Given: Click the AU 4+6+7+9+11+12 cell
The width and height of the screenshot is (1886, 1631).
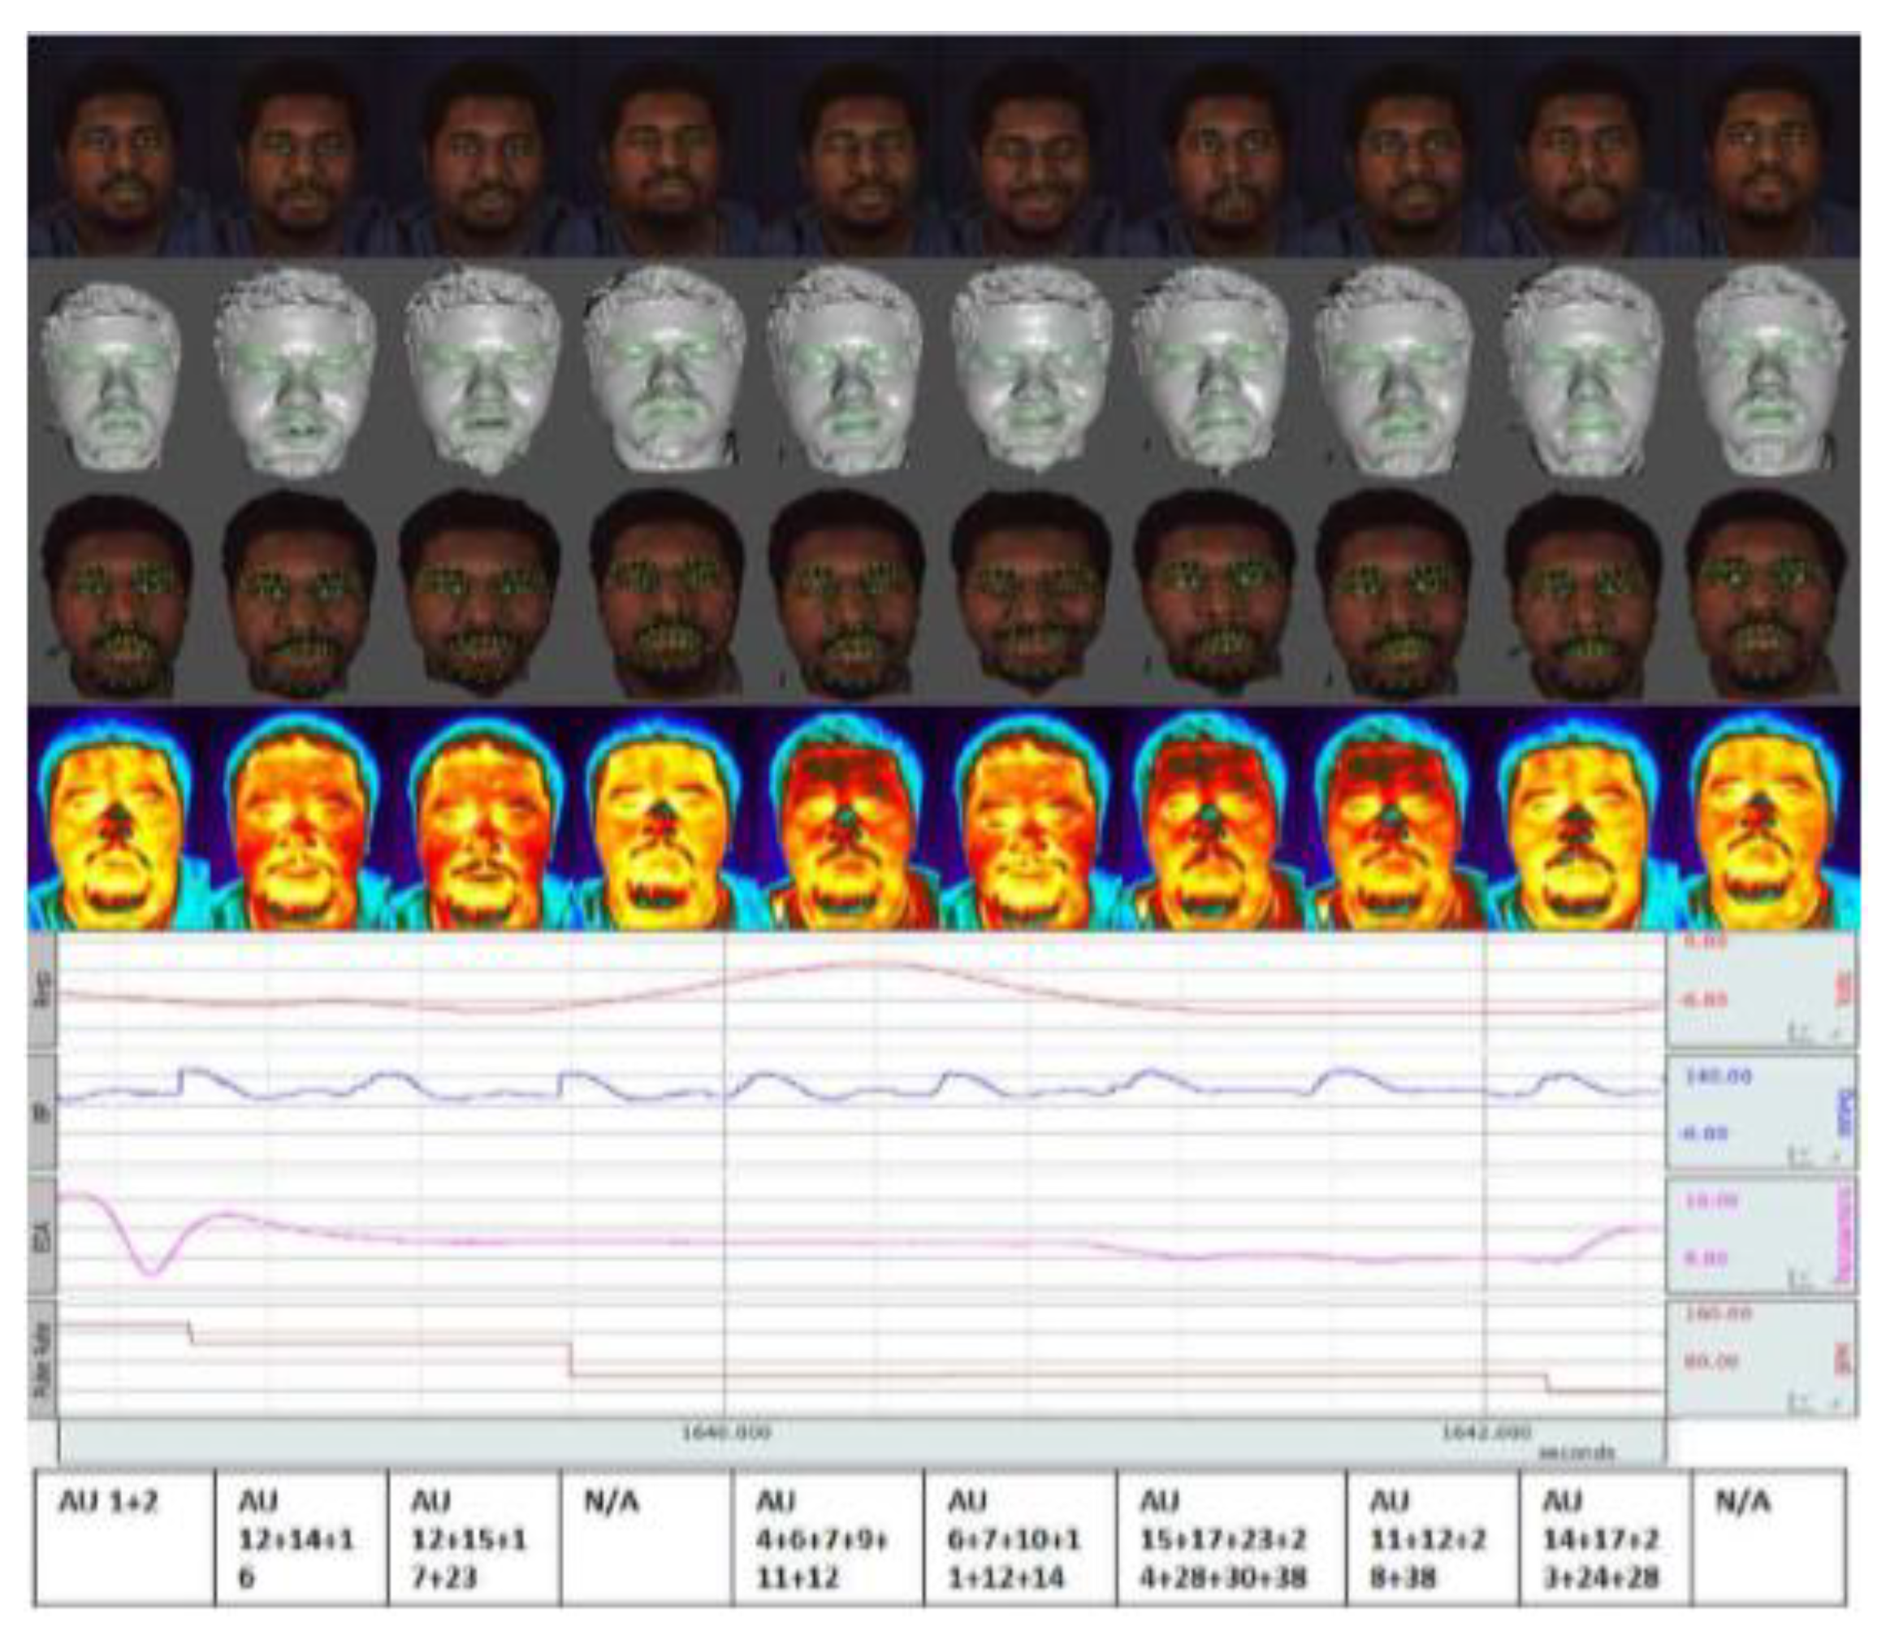Looking at the screenshot, I should point(827,1538).
